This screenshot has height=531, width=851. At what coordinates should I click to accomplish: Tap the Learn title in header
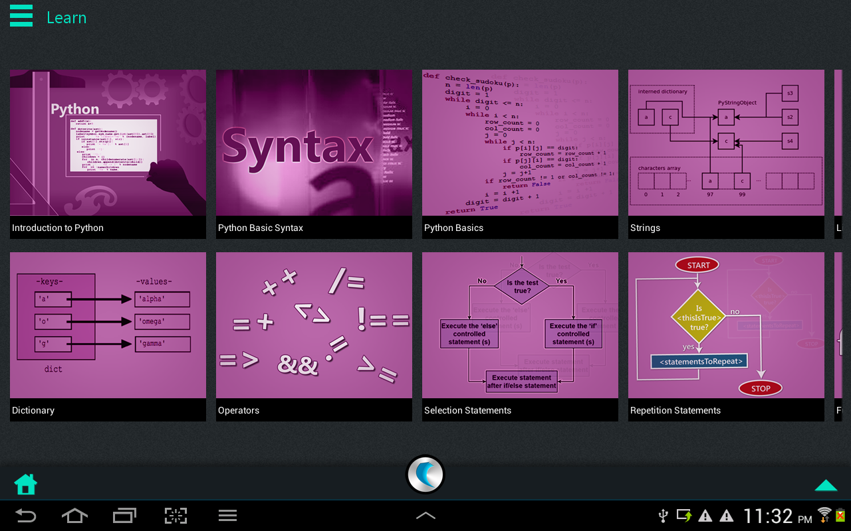[66, 18]
